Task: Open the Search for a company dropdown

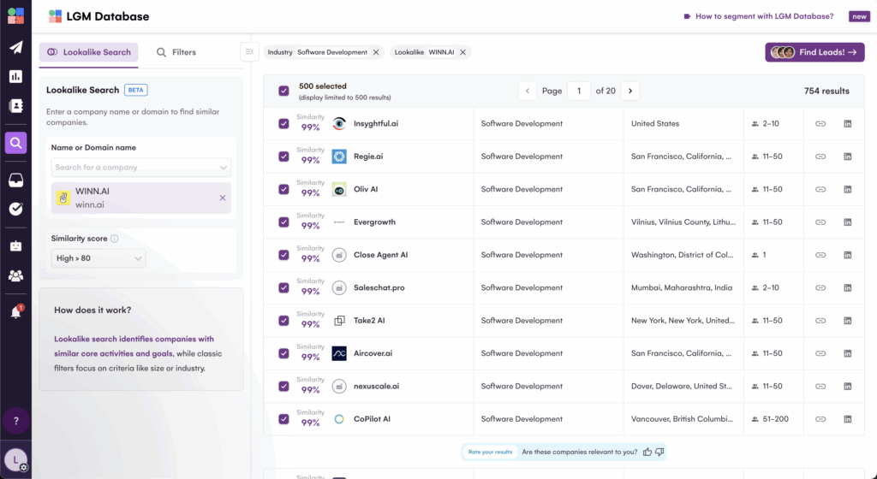Action: (x=141, y=167)
